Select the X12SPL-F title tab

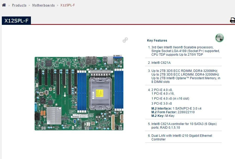click(x=16, y=21)
